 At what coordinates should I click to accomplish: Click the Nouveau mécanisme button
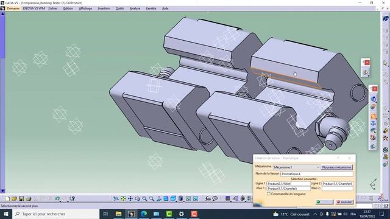click(336, 167)
